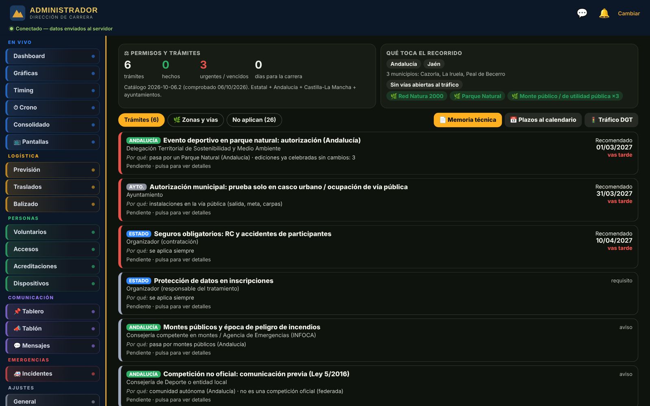The width and height of the screenshot is (650, 406).
Task: Go to Balizado section
Action: coord(52,204)
